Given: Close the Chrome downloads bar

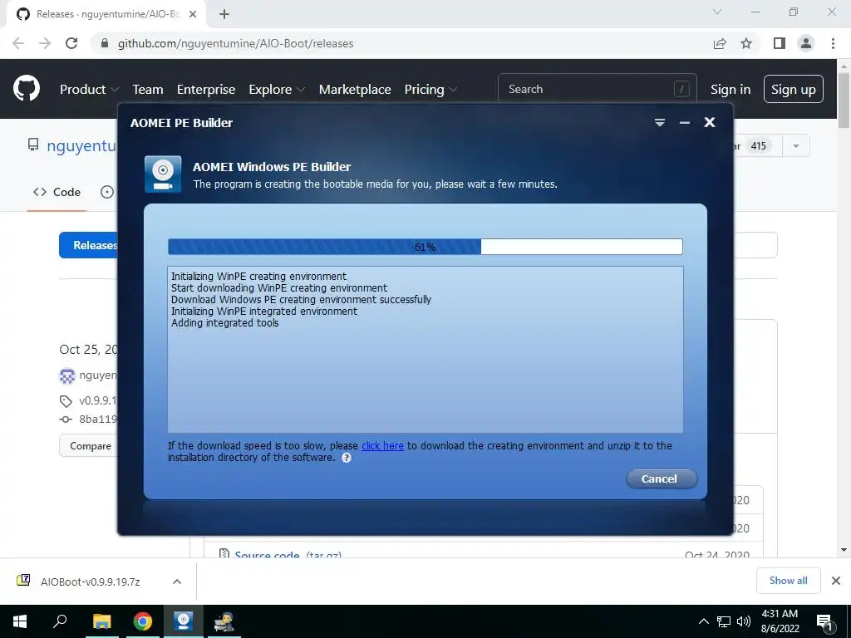Looking at the screenshot, I should coord(836,581).
